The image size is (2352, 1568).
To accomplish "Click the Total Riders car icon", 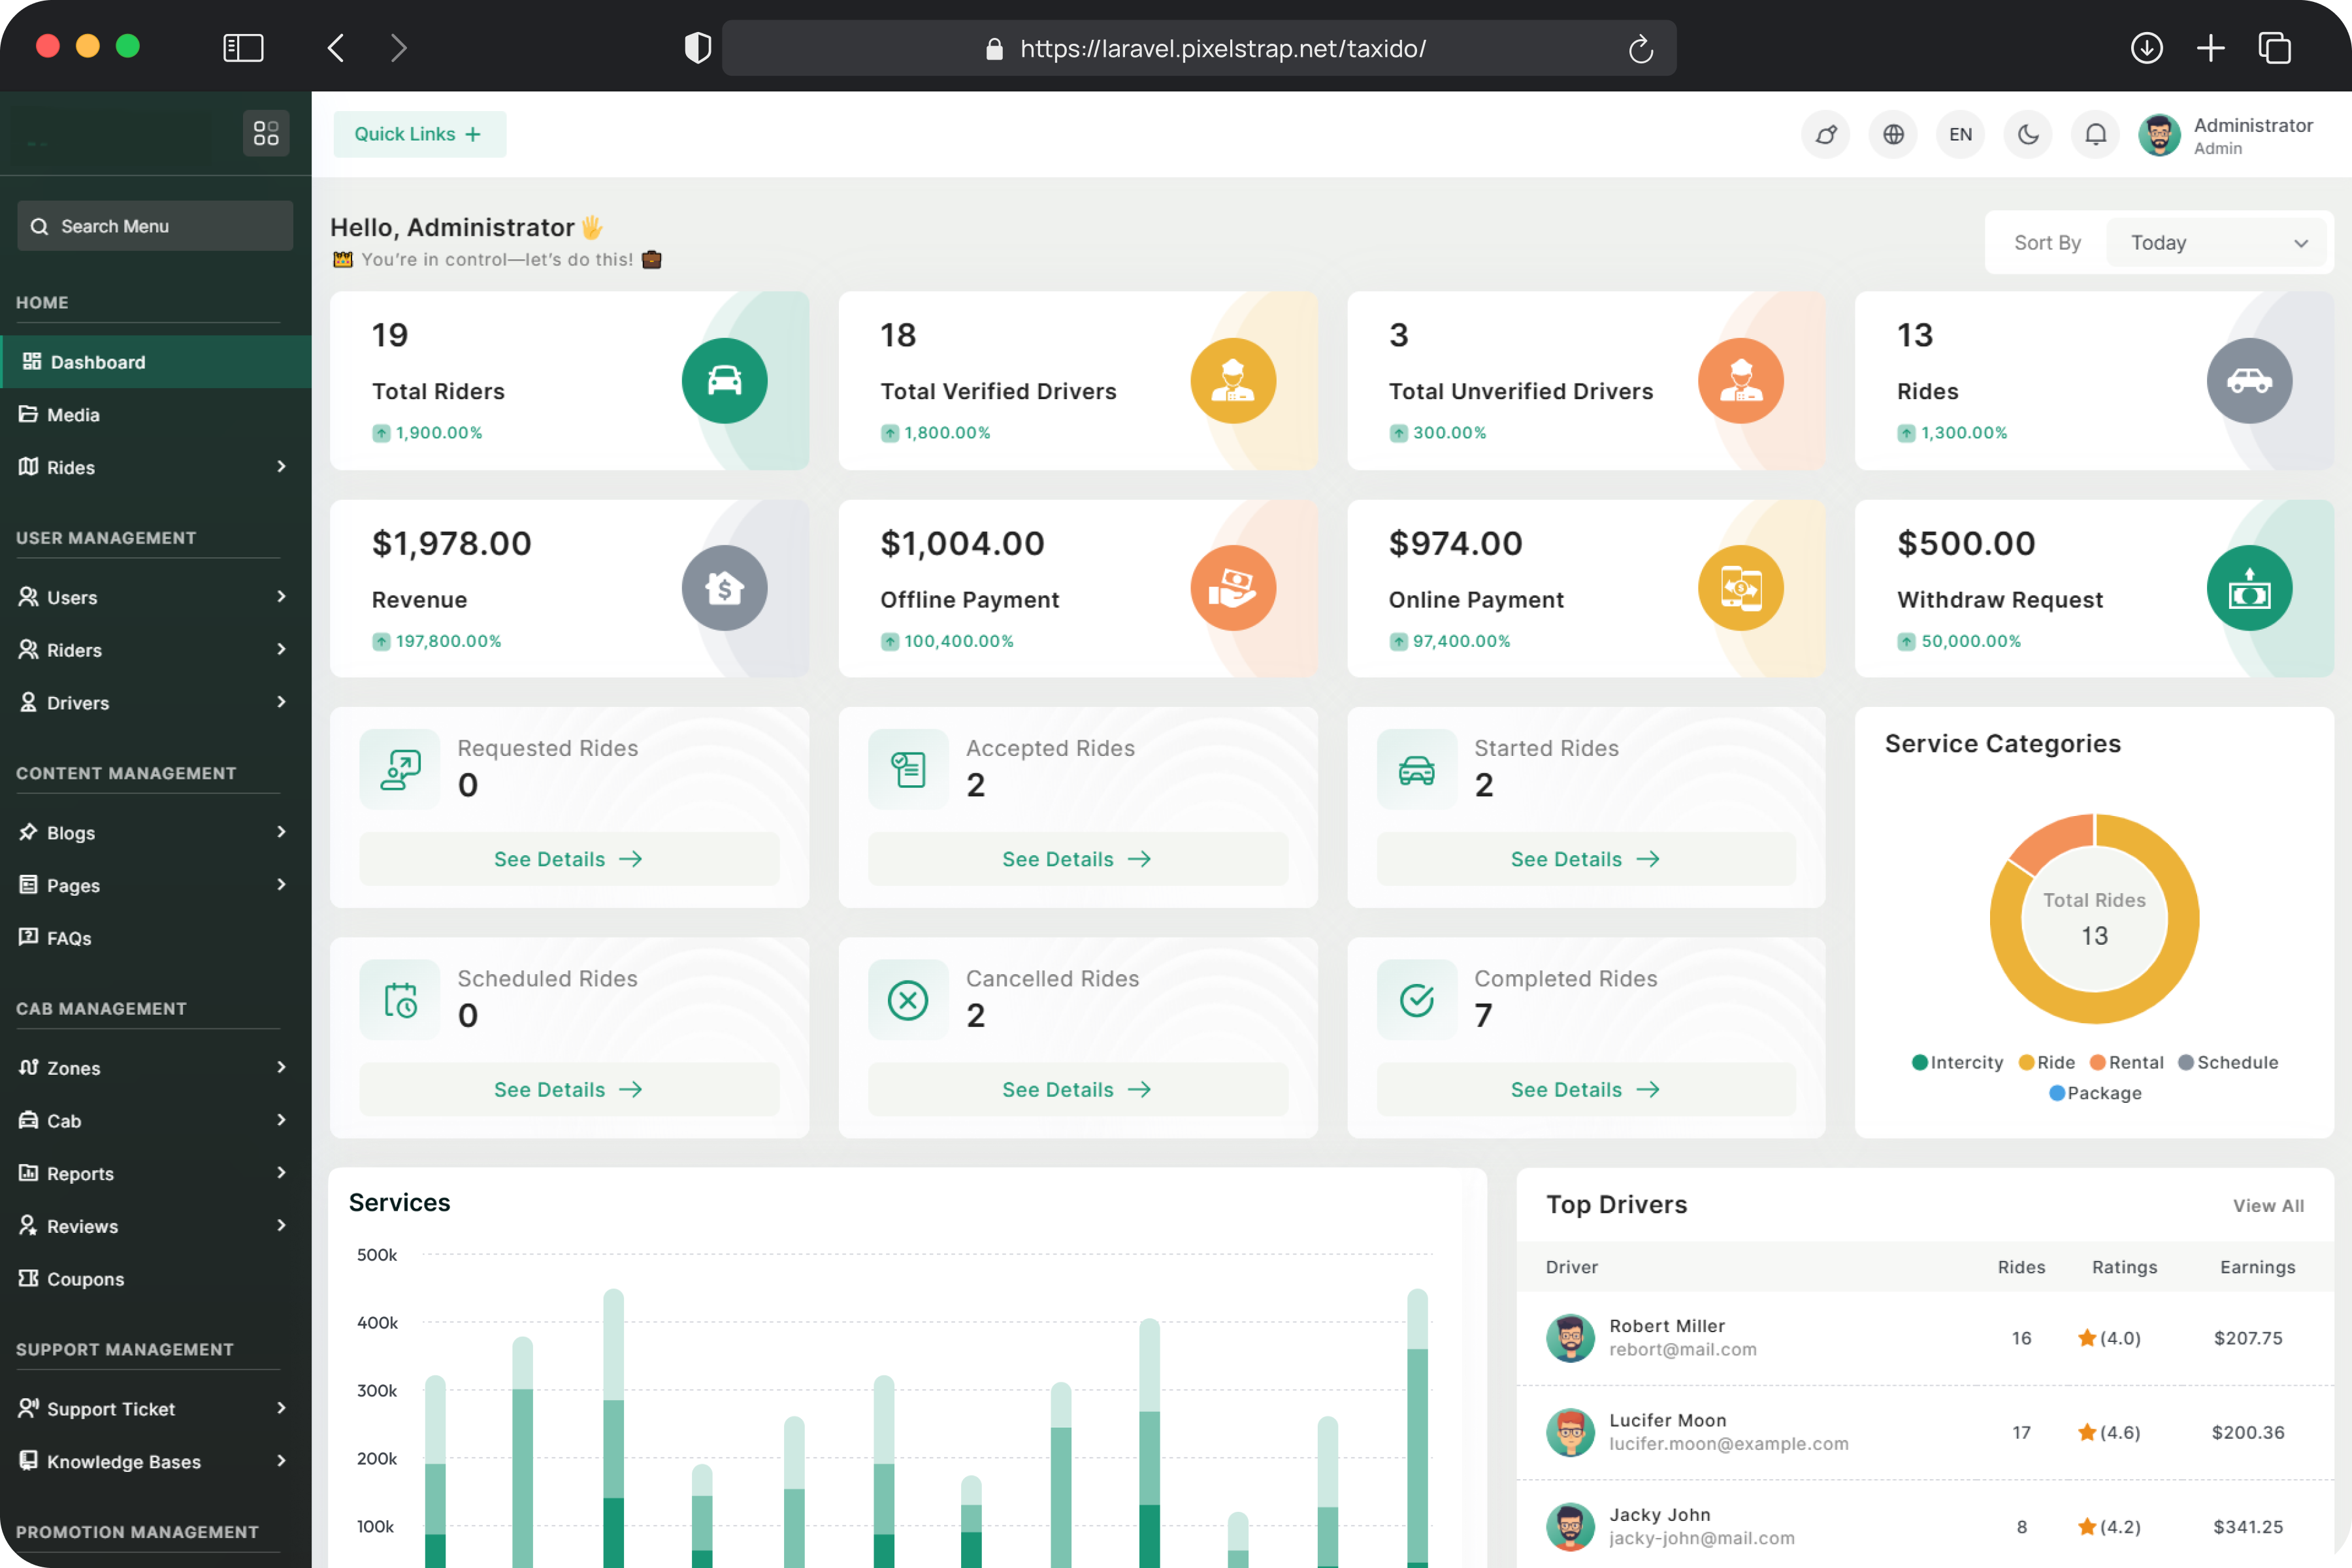I will click(724, 381).
